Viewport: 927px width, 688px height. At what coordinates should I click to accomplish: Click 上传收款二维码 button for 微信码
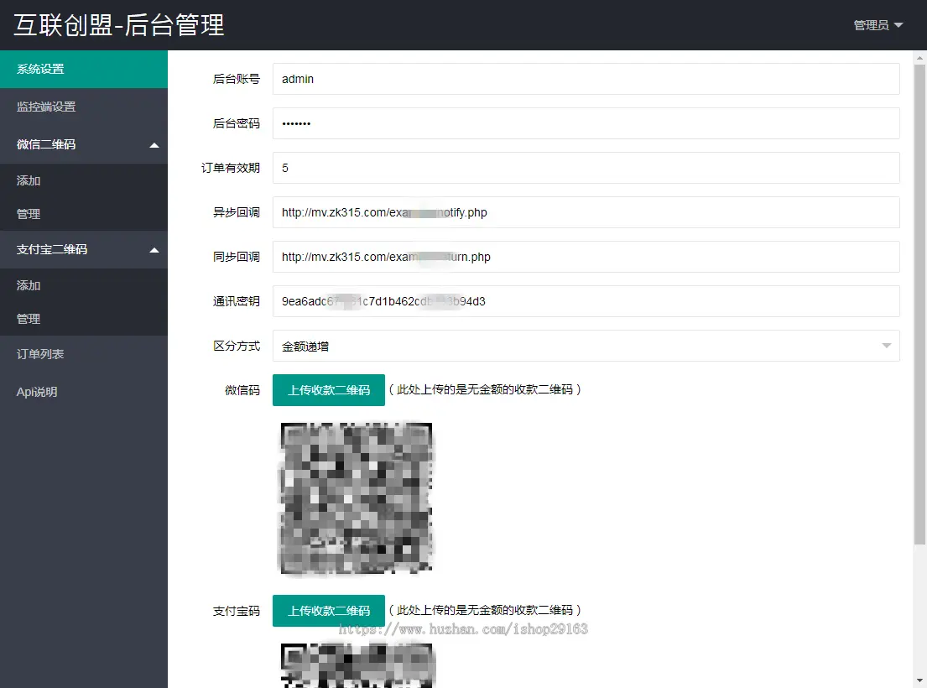click(x=329, y=390)
